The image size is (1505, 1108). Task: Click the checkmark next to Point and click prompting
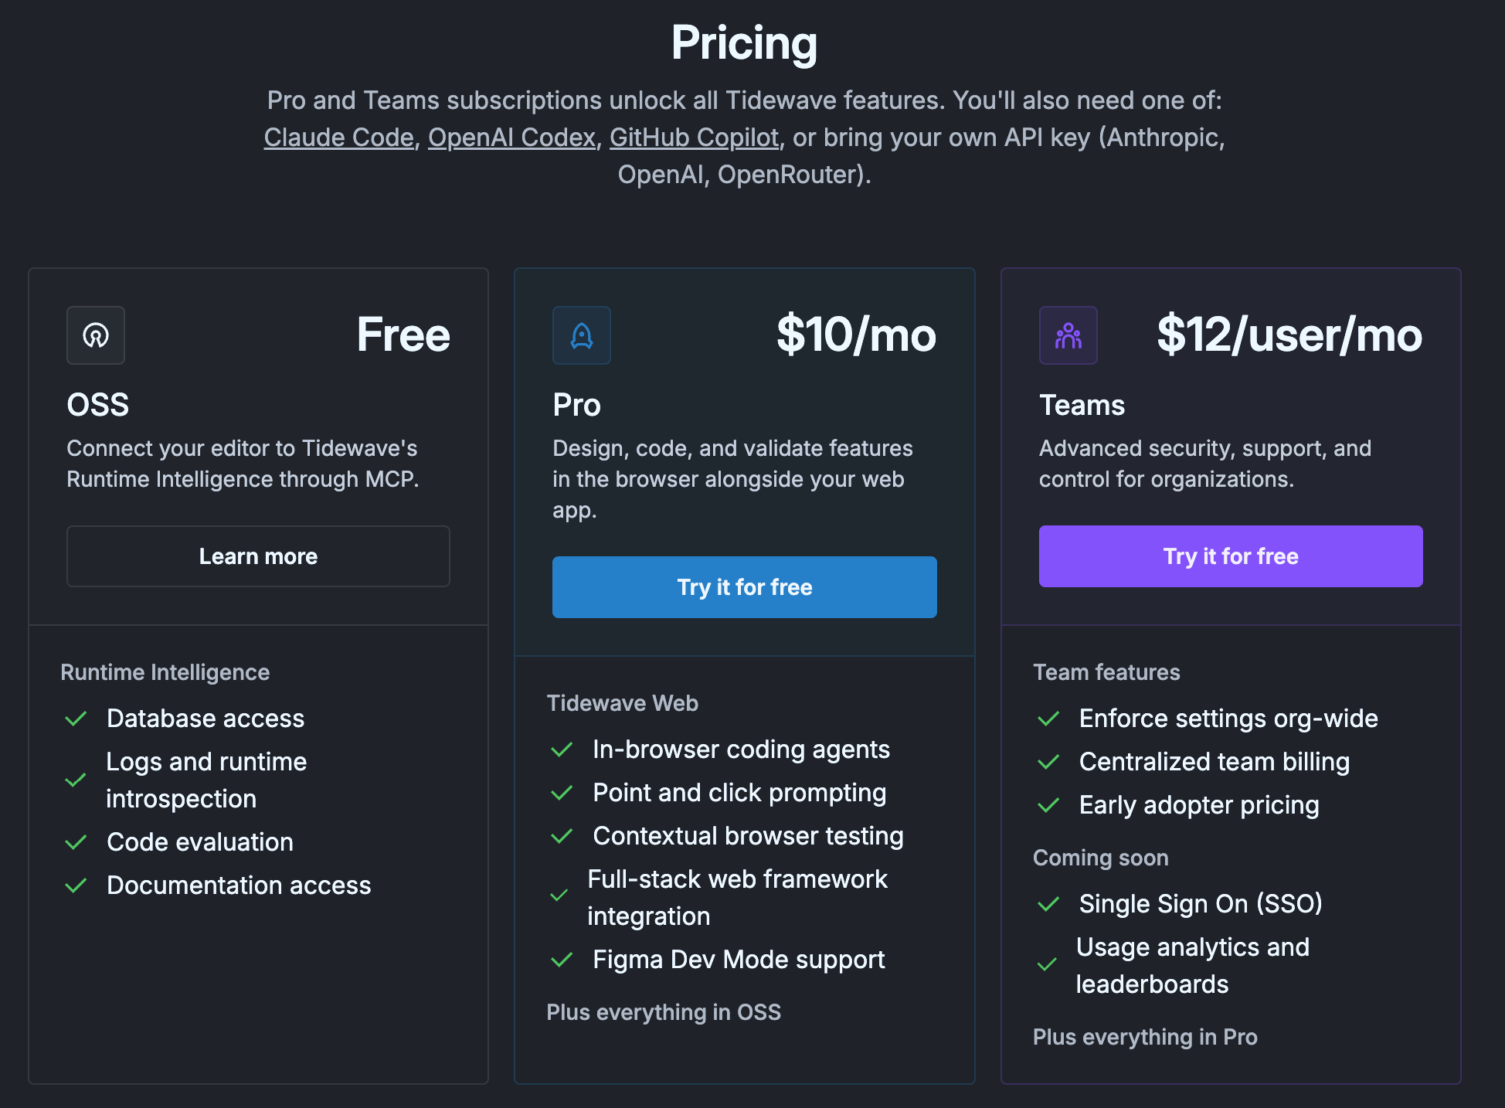(562, 793)
